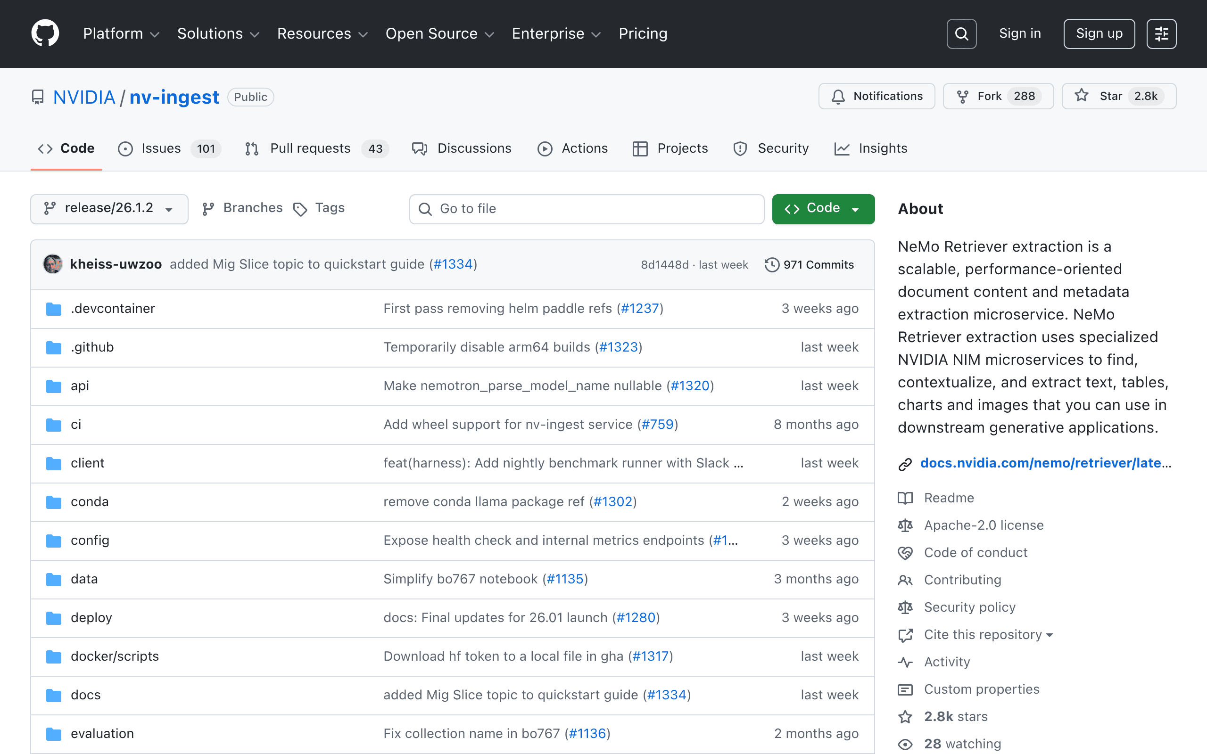Expand the Enterprise menu
Image resolution: width=1207 pixels, height=754 pixels.
point(556,33)
